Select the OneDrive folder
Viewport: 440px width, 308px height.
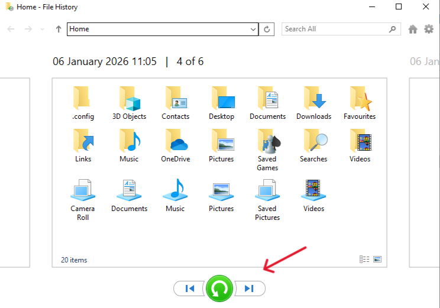coord(176,146)
